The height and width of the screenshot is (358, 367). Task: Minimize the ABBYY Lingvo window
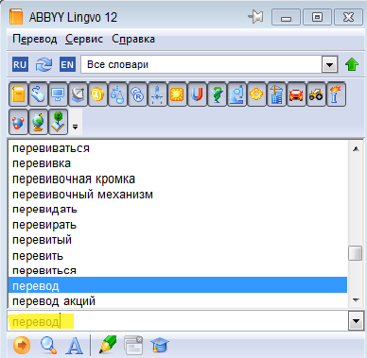click(x=286, y=17)
